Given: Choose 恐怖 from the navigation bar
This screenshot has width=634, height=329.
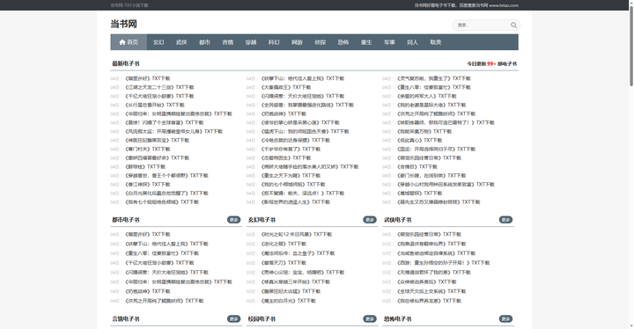Looking at the screenshot, I should pos(343,42).
